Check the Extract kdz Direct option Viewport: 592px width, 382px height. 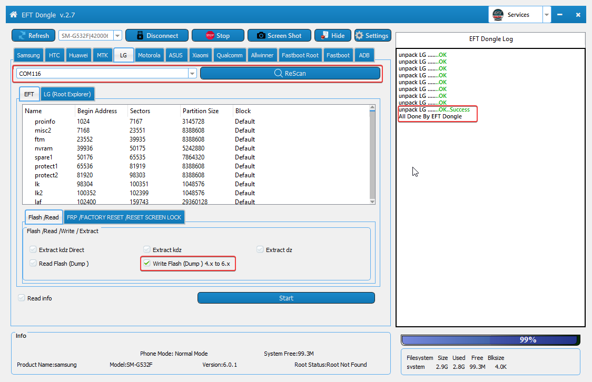click(x=34, y=250)
